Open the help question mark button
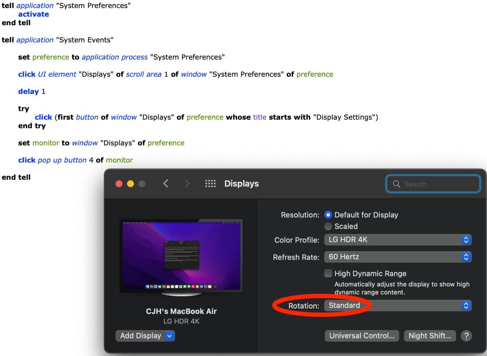The height and width of the screenshot is (356, 487). pos(467,336)
